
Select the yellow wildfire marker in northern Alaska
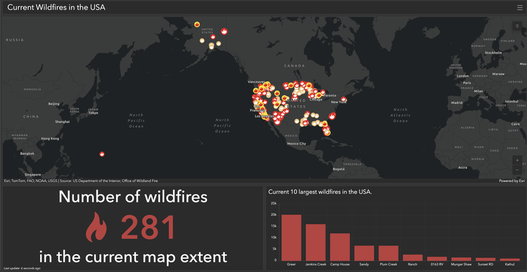tap(197, 24)
